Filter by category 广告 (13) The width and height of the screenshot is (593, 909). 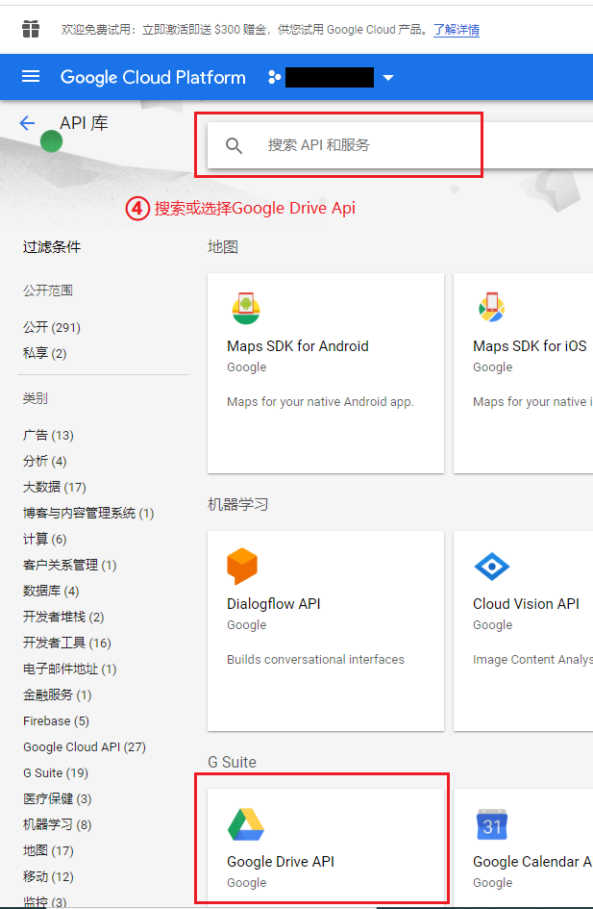[x=48, y=436]
